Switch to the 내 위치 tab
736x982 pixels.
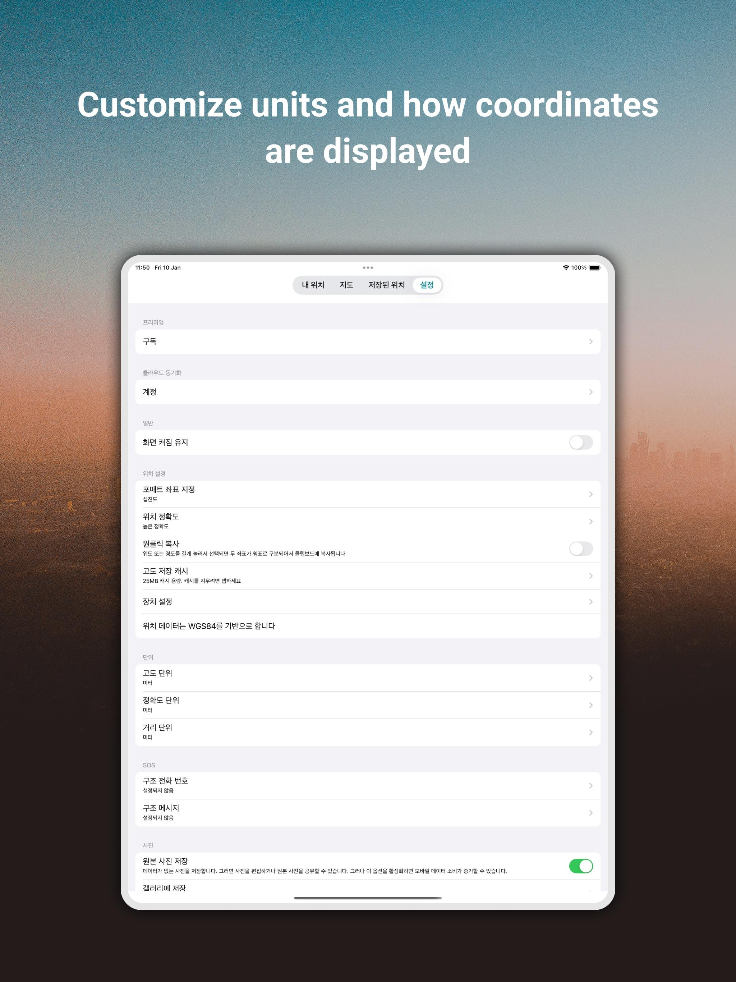pyautogui.click(x=313, y=285)
